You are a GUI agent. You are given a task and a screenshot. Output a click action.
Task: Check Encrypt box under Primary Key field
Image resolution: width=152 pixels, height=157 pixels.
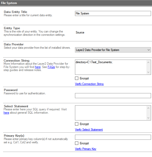pos(77,143)
